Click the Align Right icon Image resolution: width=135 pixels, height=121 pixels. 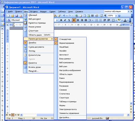pyautogui.click(x=82, y=20)
